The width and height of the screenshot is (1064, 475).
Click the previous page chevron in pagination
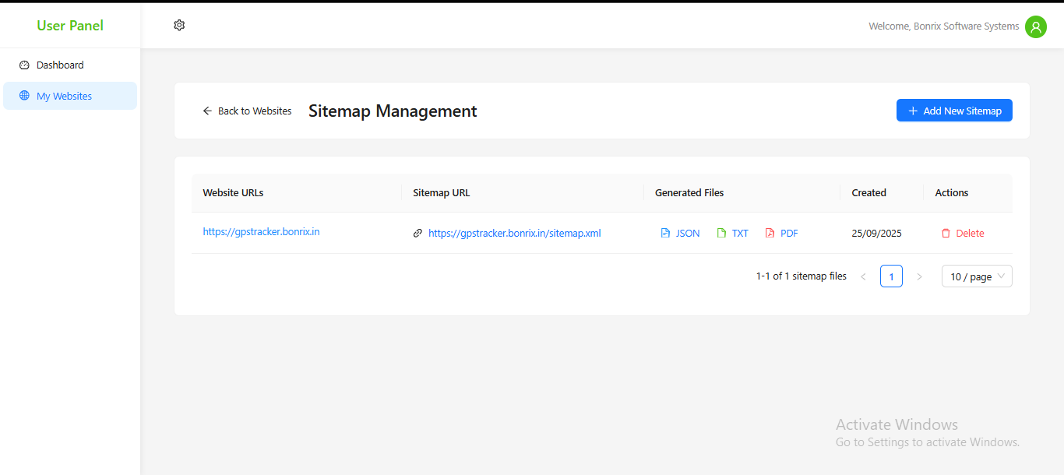click(863, 276)
